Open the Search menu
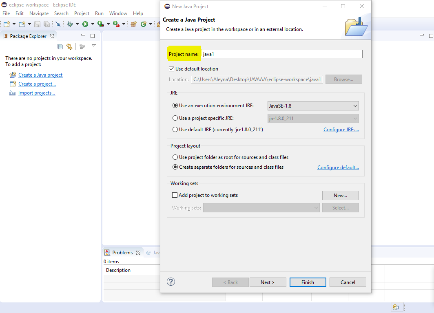Screen dimensions: 434x313 [x=61, y=13]
